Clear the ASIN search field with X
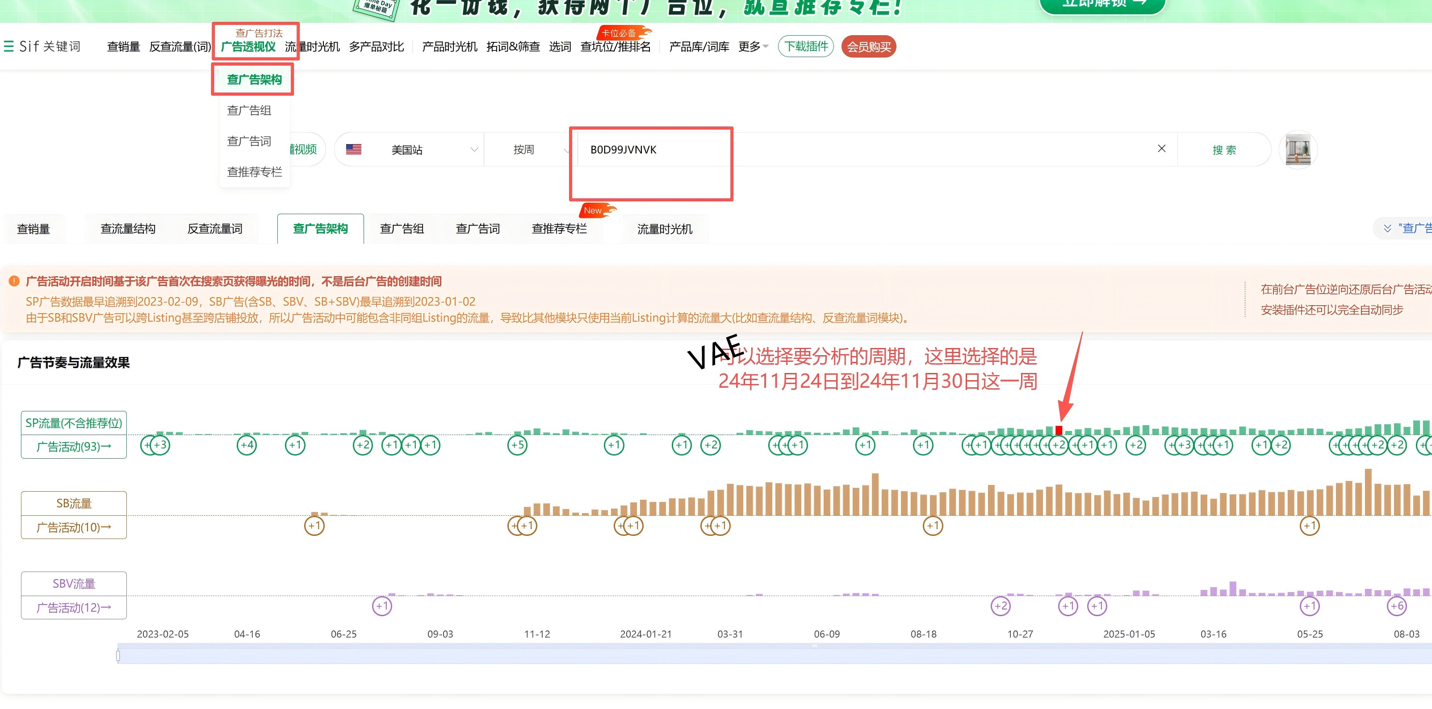The width and height of the screenshot is (1432, 709). coord(1161,148)
